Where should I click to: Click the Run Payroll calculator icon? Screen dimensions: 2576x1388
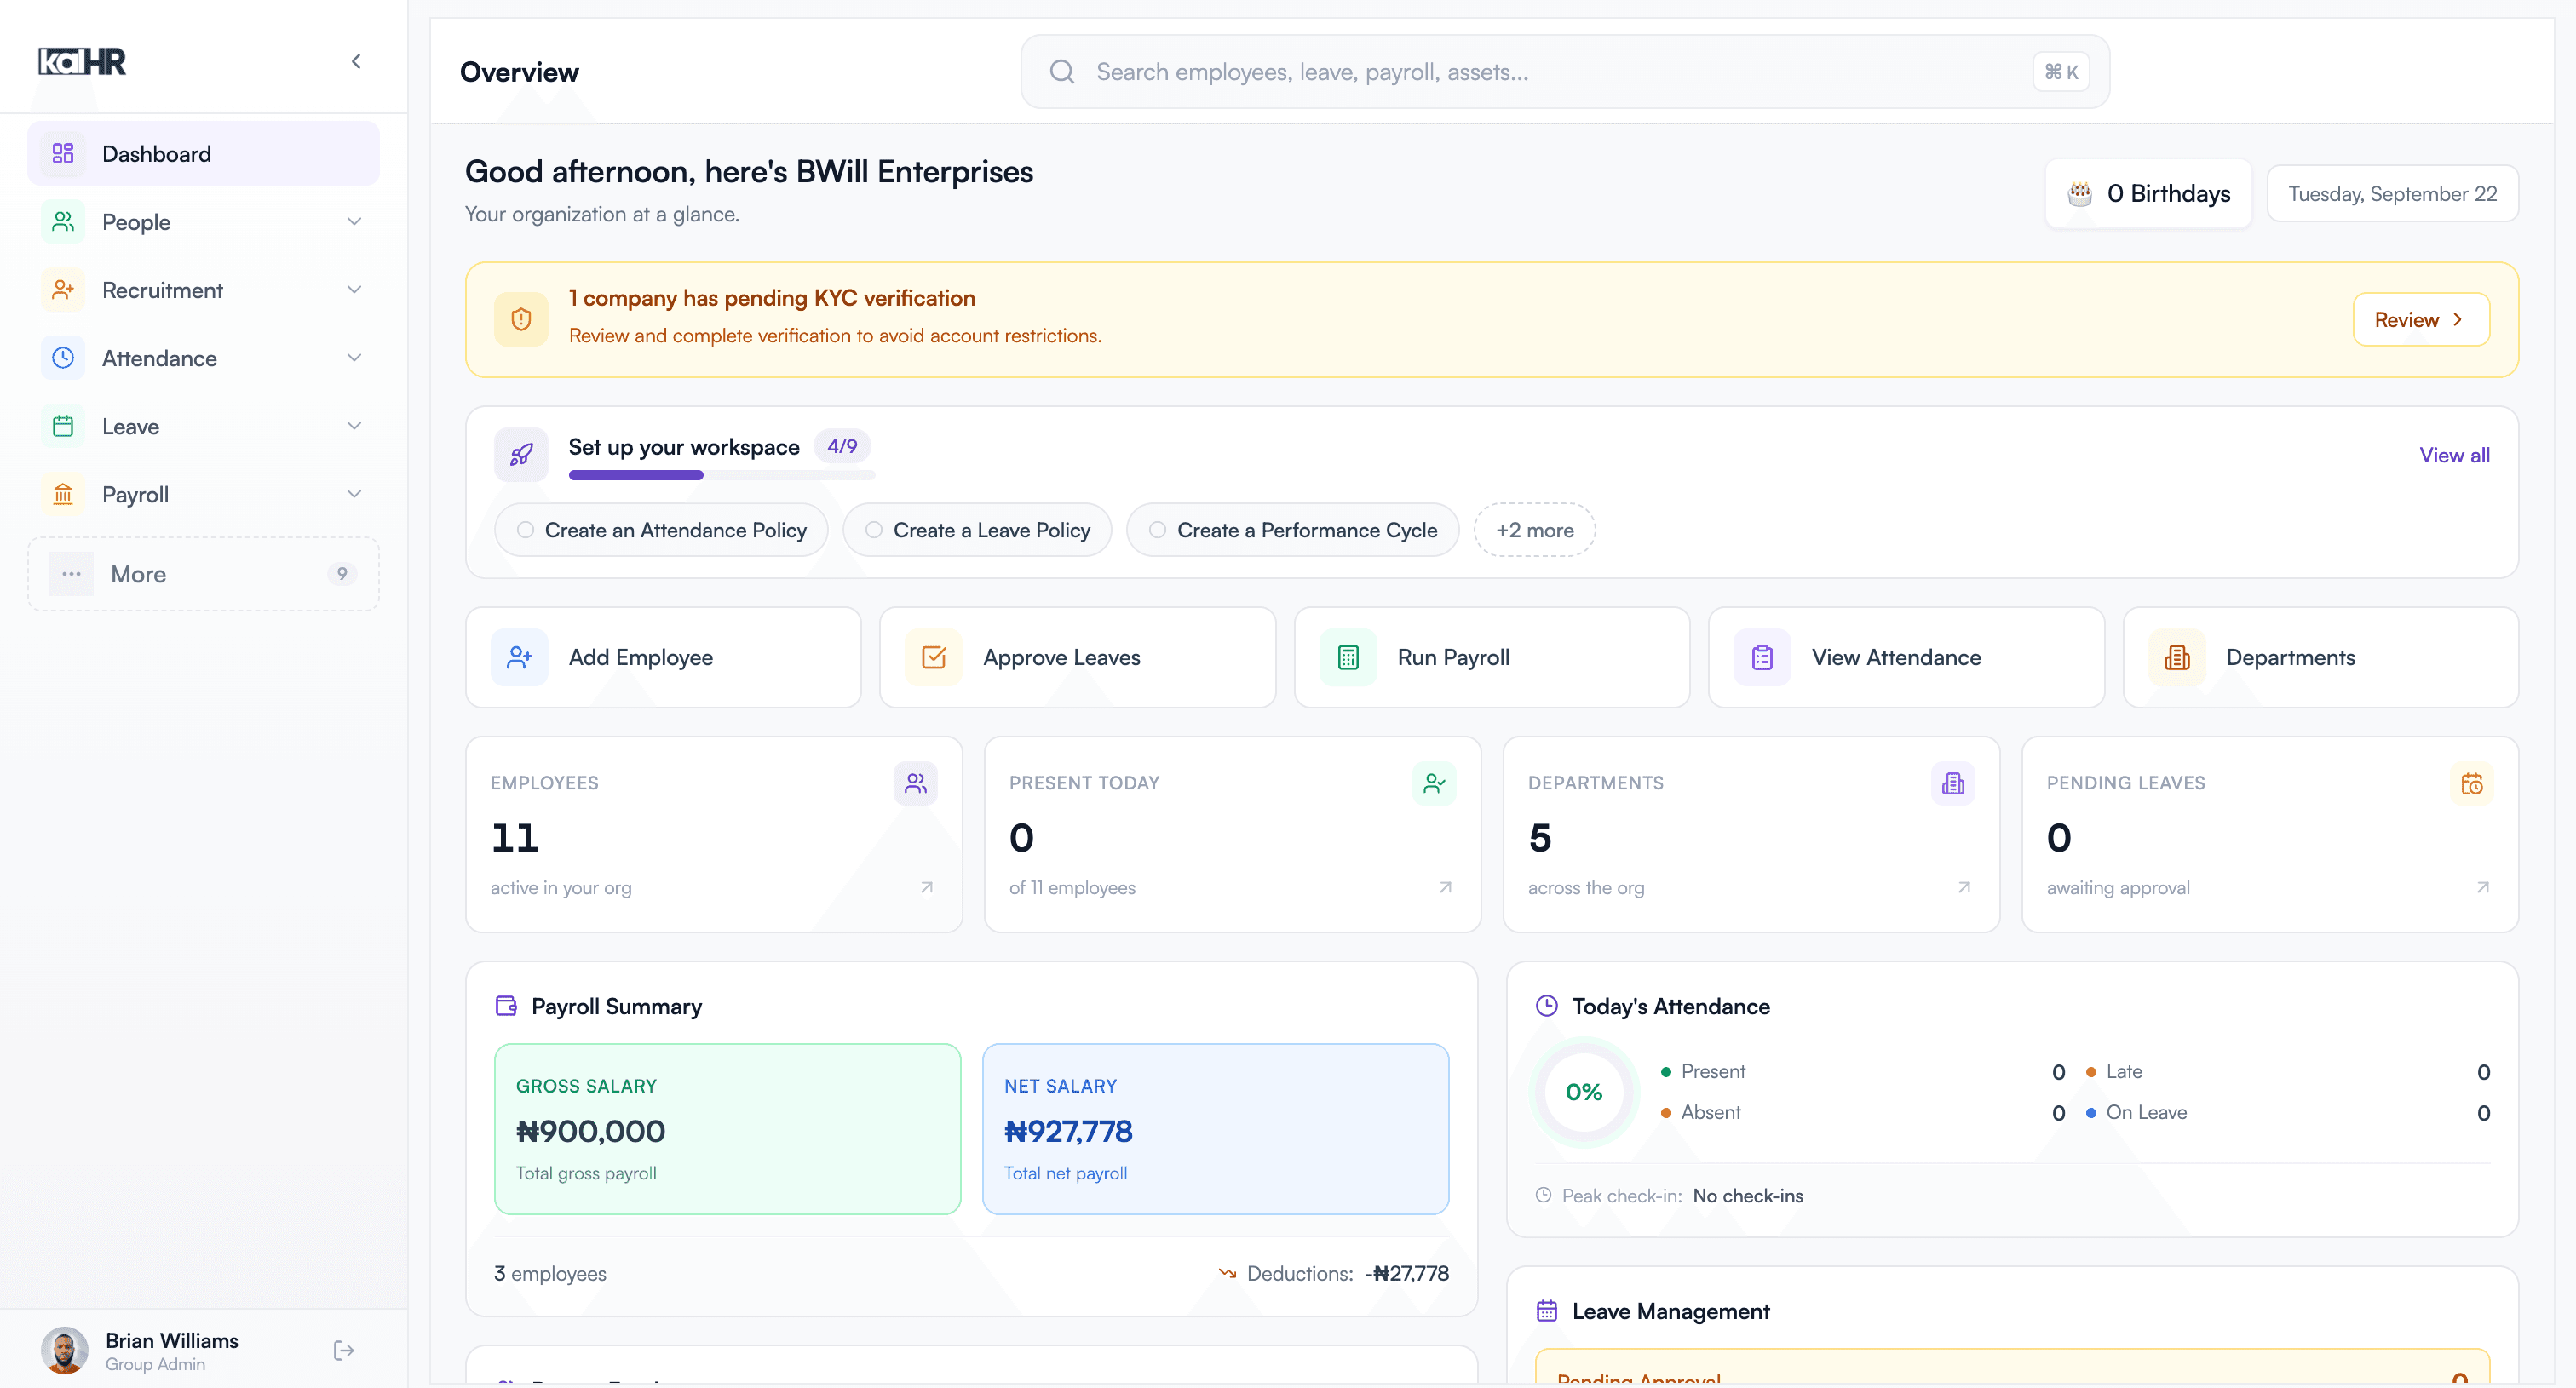[1348, 657]
